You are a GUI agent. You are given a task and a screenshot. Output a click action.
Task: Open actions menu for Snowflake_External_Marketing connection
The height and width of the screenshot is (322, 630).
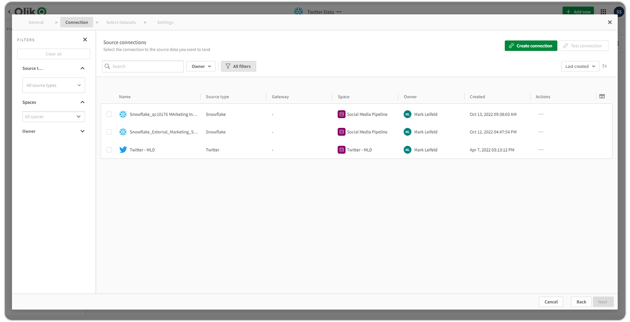click(541, 132)
